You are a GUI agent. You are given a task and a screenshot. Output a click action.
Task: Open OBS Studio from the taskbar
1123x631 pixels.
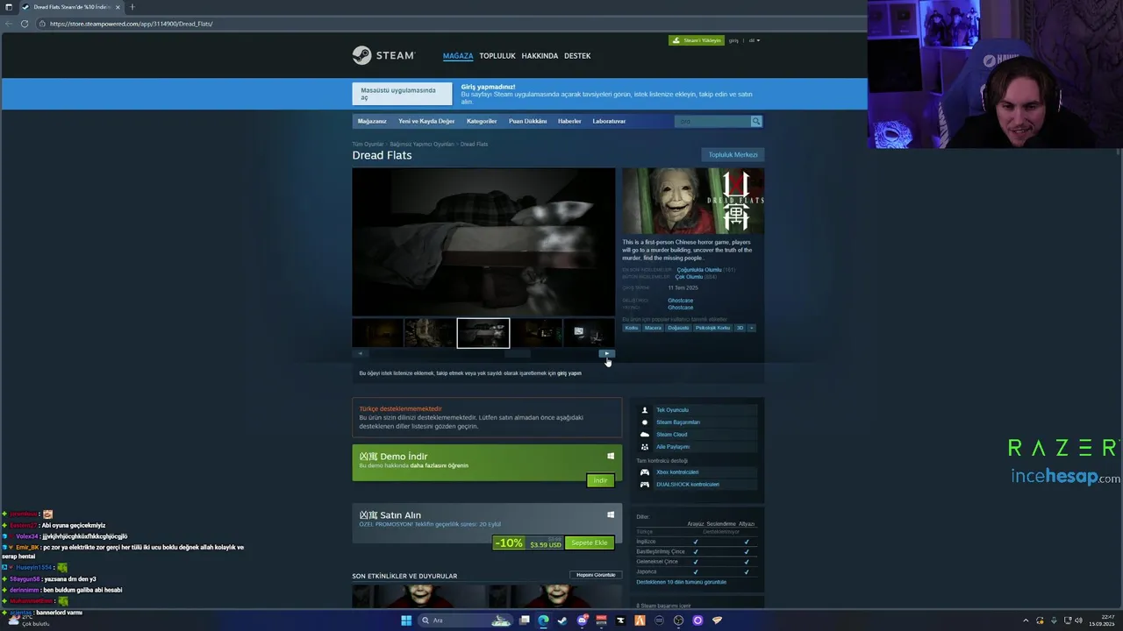[678, 620]
